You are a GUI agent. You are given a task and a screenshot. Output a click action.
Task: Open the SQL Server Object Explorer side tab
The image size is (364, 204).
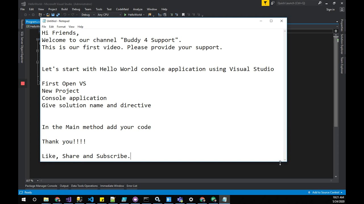pos(22,47)
